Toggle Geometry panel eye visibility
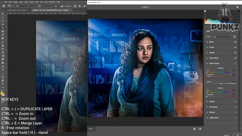The image size is (242, 136). point(235,107)
